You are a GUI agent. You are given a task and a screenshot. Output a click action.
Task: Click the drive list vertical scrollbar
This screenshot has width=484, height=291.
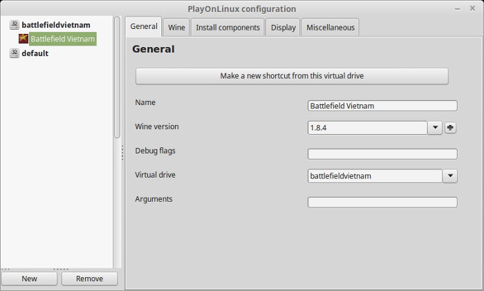click(x=117, y=77)
